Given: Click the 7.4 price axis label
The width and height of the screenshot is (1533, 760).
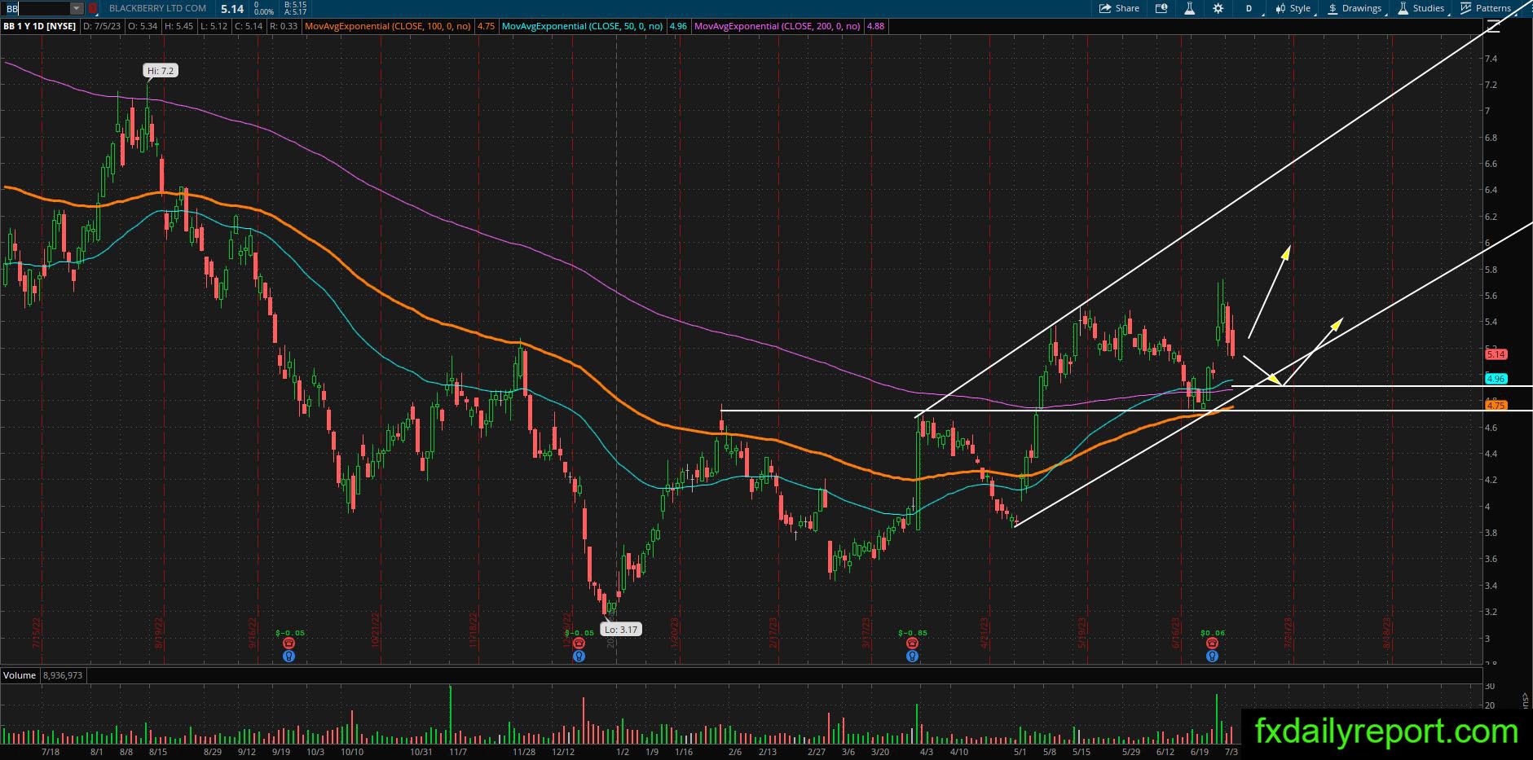Looking at the screenshot, I should (x=1491, y=59).
